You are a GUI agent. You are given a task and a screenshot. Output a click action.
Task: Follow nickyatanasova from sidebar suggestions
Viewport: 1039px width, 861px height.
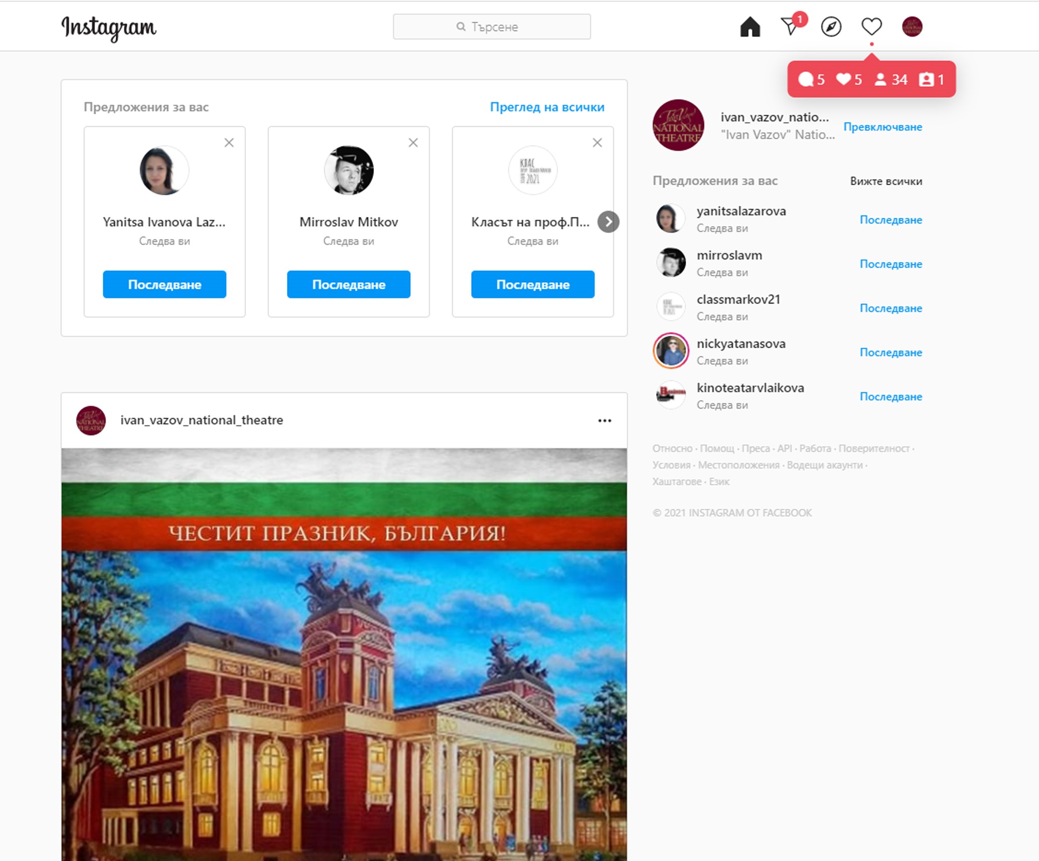click(x=890, y=352)
